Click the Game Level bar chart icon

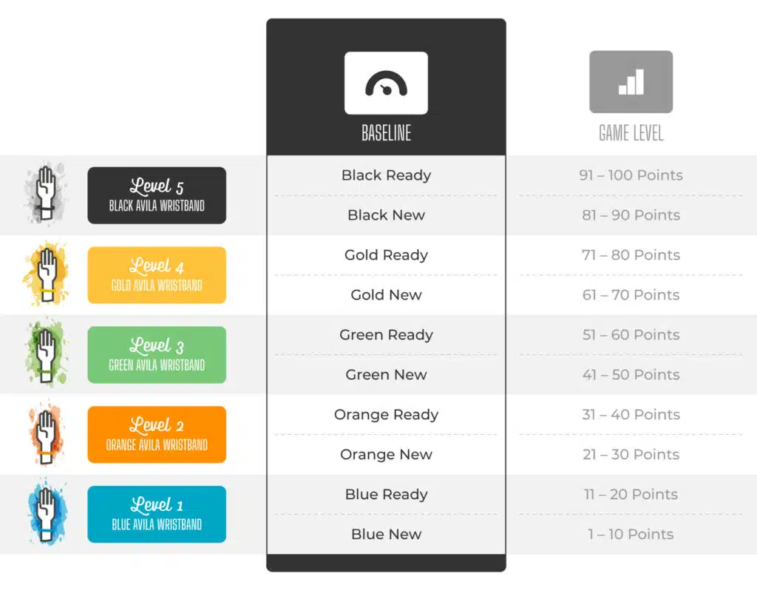coord(631,81)
